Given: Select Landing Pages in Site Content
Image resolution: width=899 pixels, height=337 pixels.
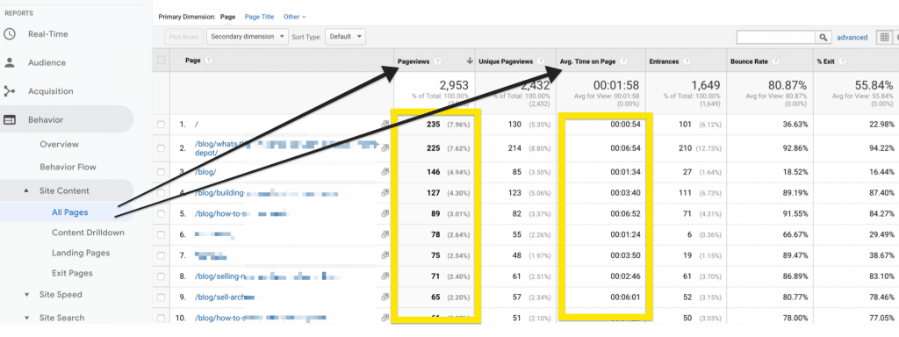Looking at the screenshot, I should click(80, 253).
